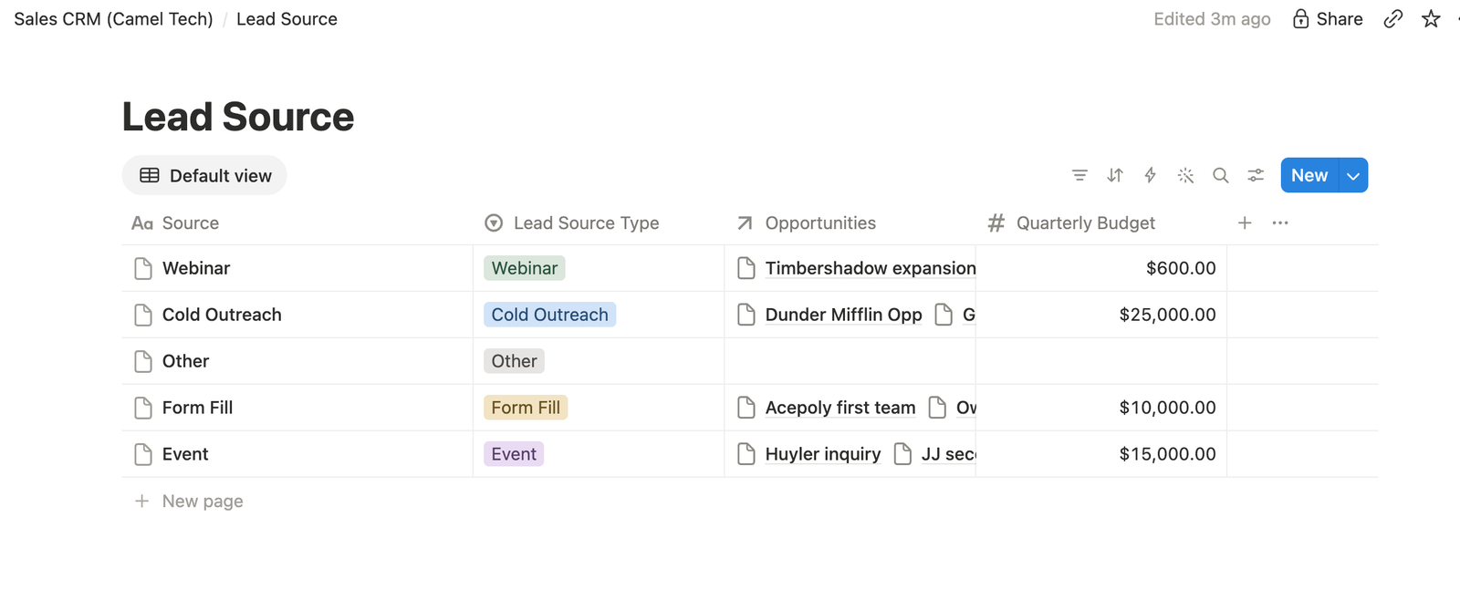
Task: Open the database search magnifier icon
Action: pos(1220,175)
